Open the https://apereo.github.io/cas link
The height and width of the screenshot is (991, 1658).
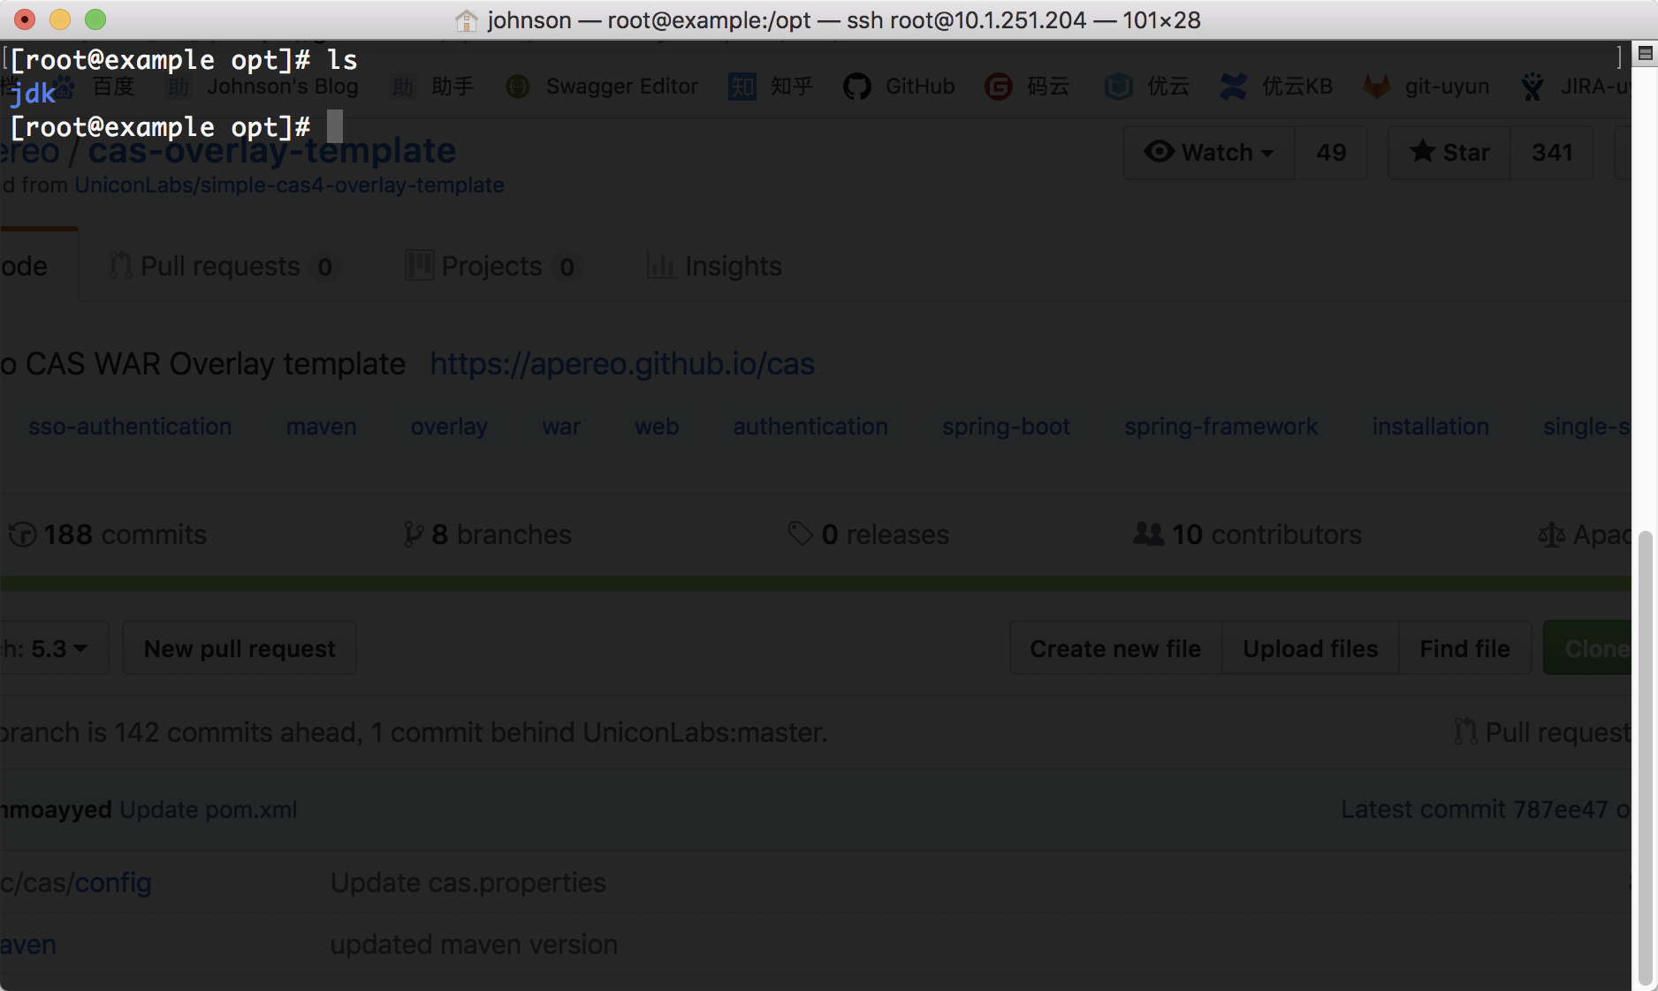point(622,364)
